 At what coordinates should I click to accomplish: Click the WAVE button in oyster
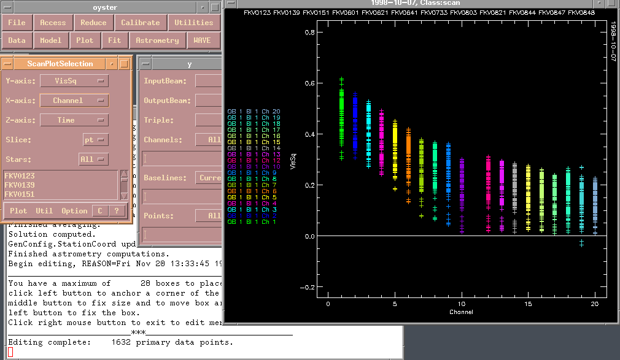pyautogui.click(x=202, y=40)
